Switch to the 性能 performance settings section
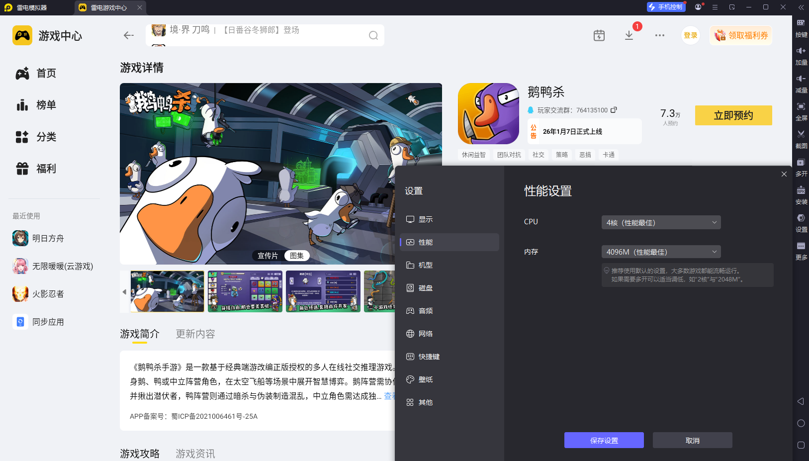Image resolution: width=809 pixels, height=461 pixels. (449, 242)
